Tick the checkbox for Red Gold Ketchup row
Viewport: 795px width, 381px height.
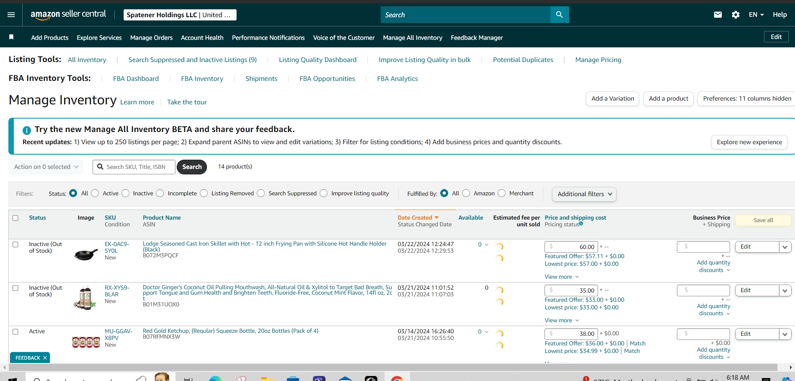tap(15, 332)
